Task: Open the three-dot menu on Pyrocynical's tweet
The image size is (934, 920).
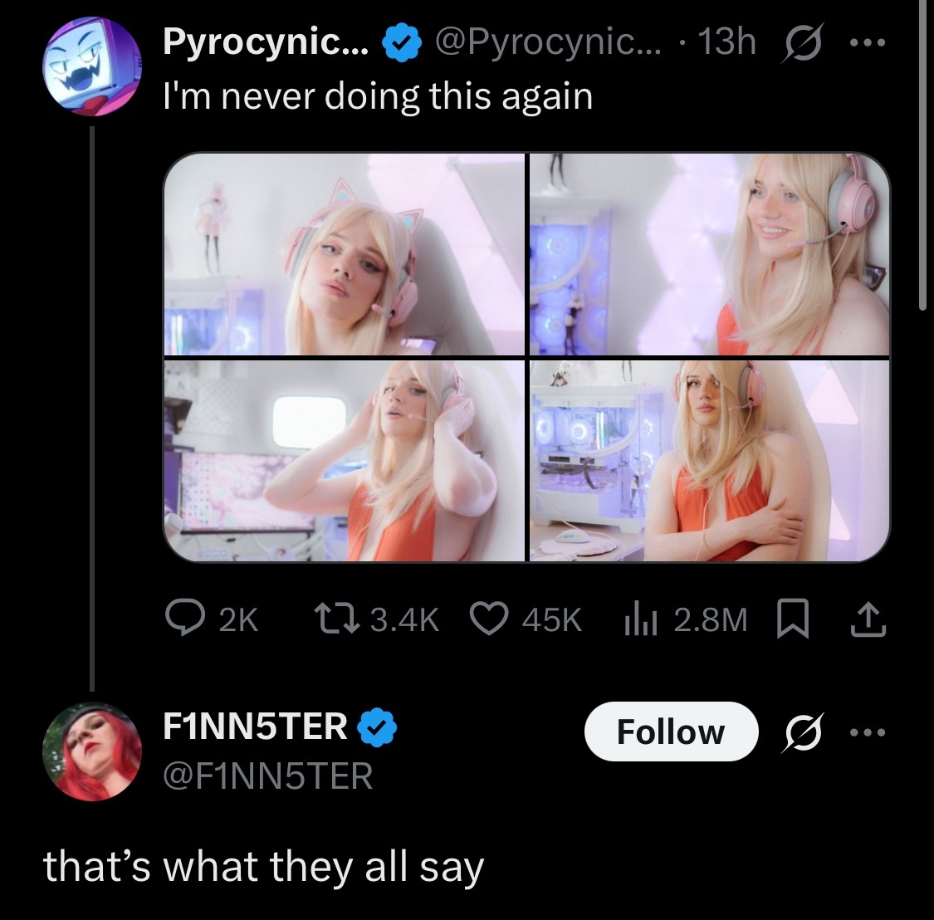Action: click(868, 43)
